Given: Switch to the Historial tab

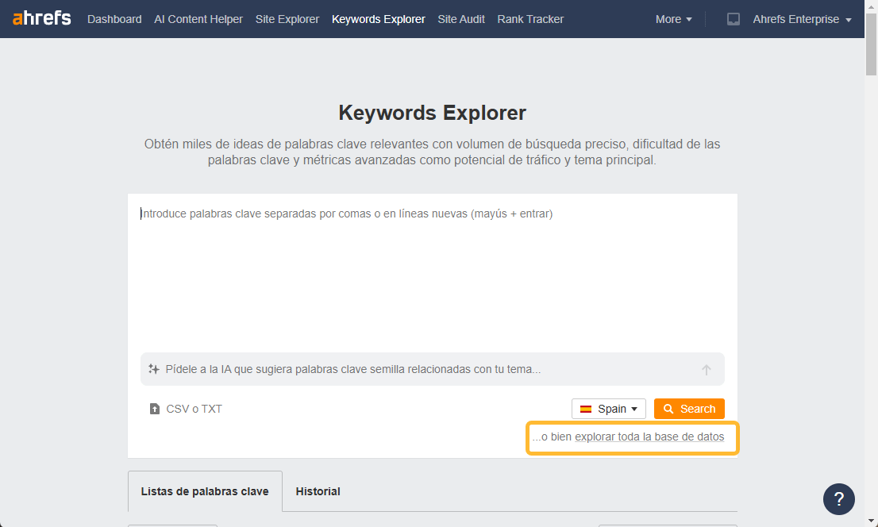Looking at the screenshot, I should (318, 491).
